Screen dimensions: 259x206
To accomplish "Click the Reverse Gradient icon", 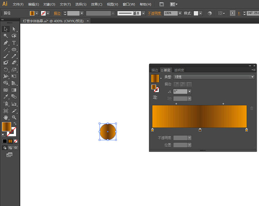I will click(x=155, y=97).
